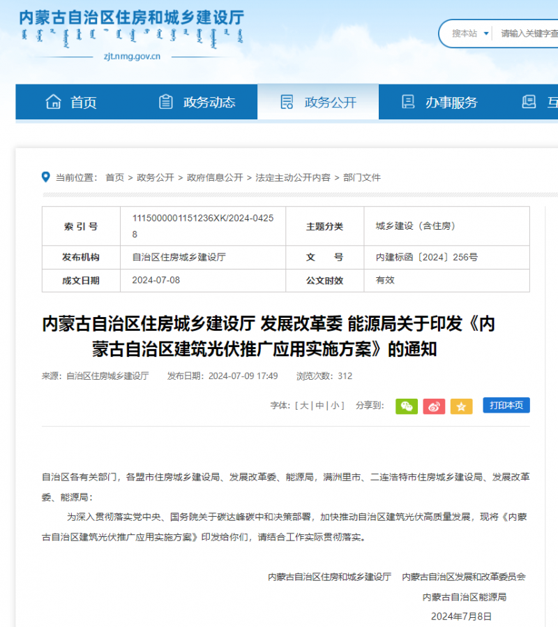The width and height of the screenshot is (558, 627).
Task: Set font size to medium (中)
Action: point(319,406)
